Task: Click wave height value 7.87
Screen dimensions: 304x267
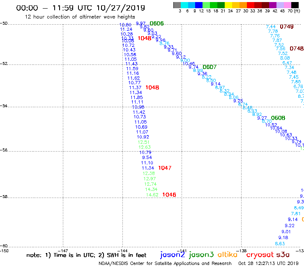Action: click(x=277, y=40)
